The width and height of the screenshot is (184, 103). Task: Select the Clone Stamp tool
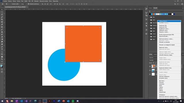2,32
